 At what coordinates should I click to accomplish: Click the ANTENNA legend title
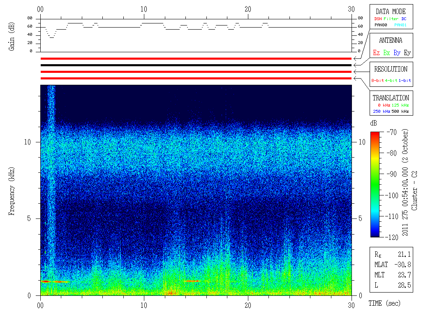391,41
